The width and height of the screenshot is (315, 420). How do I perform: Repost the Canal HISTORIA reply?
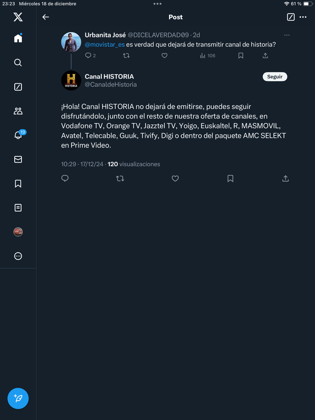[x=120, y=179]
